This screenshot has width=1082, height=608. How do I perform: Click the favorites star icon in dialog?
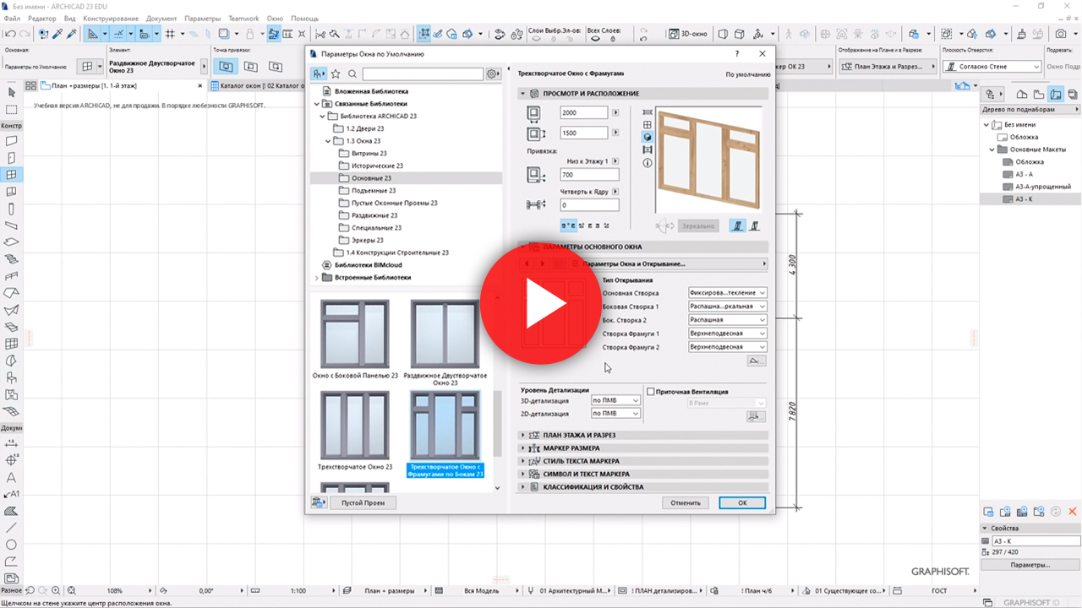pyautogui.click(x=336, y=74)
